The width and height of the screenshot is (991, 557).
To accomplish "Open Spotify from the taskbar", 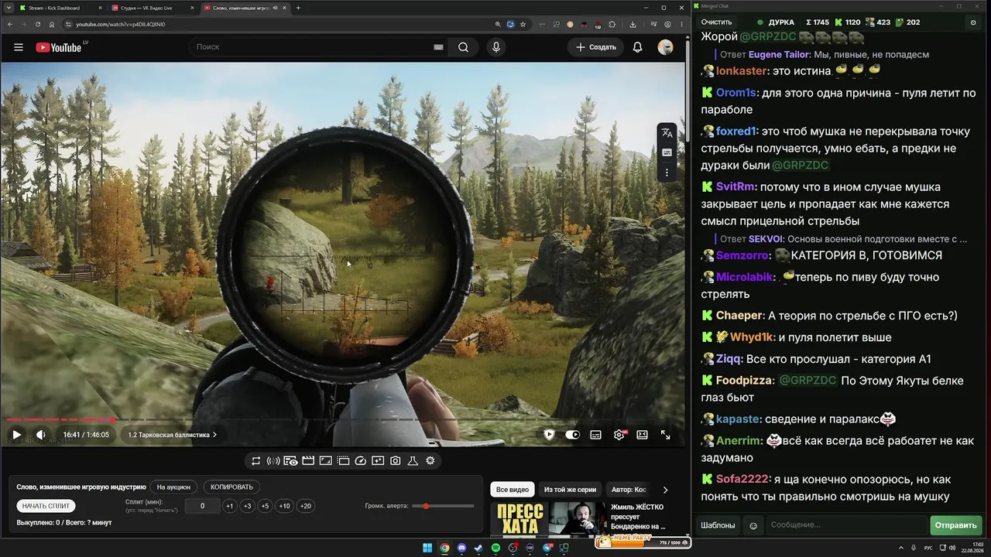I will pos(495,548).
